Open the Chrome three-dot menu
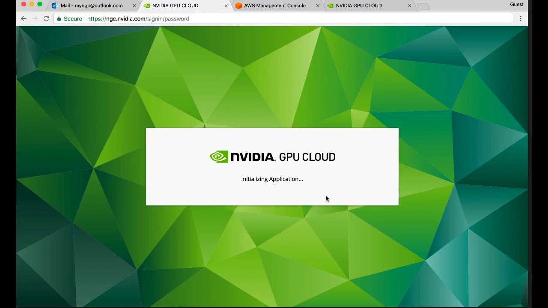548x308 pixels. coord(521,19)
